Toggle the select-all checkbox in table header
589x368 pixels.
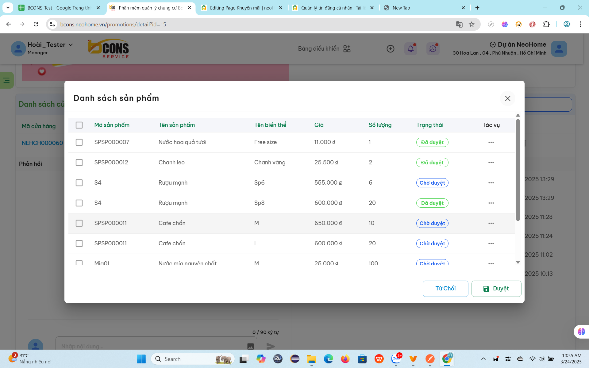[79, 125]
